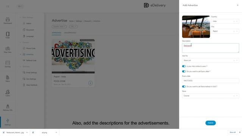Open the Country dropdown showing India

(x=225, y=21)
